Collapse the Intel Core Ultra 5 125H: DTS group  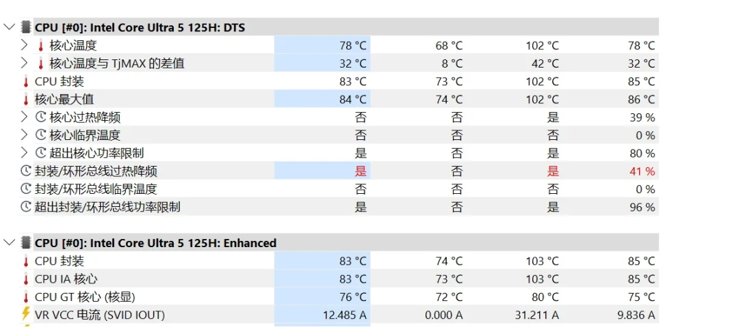point(10,27)
